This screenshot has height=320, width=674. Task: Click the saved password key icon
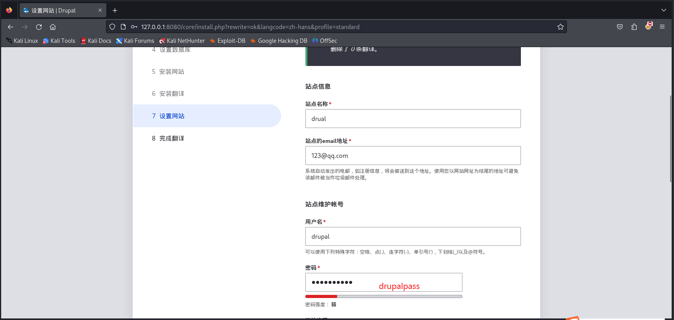coord(134,27)
